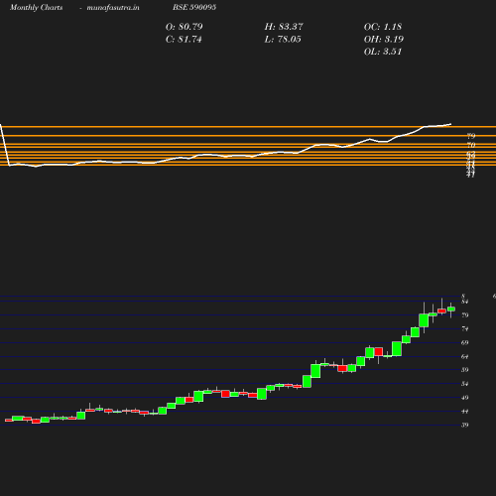The height and width of the screenshot is (496, 496).
Task: Click the "OL: 3.51" reading
Action: [x=383, y=52]
